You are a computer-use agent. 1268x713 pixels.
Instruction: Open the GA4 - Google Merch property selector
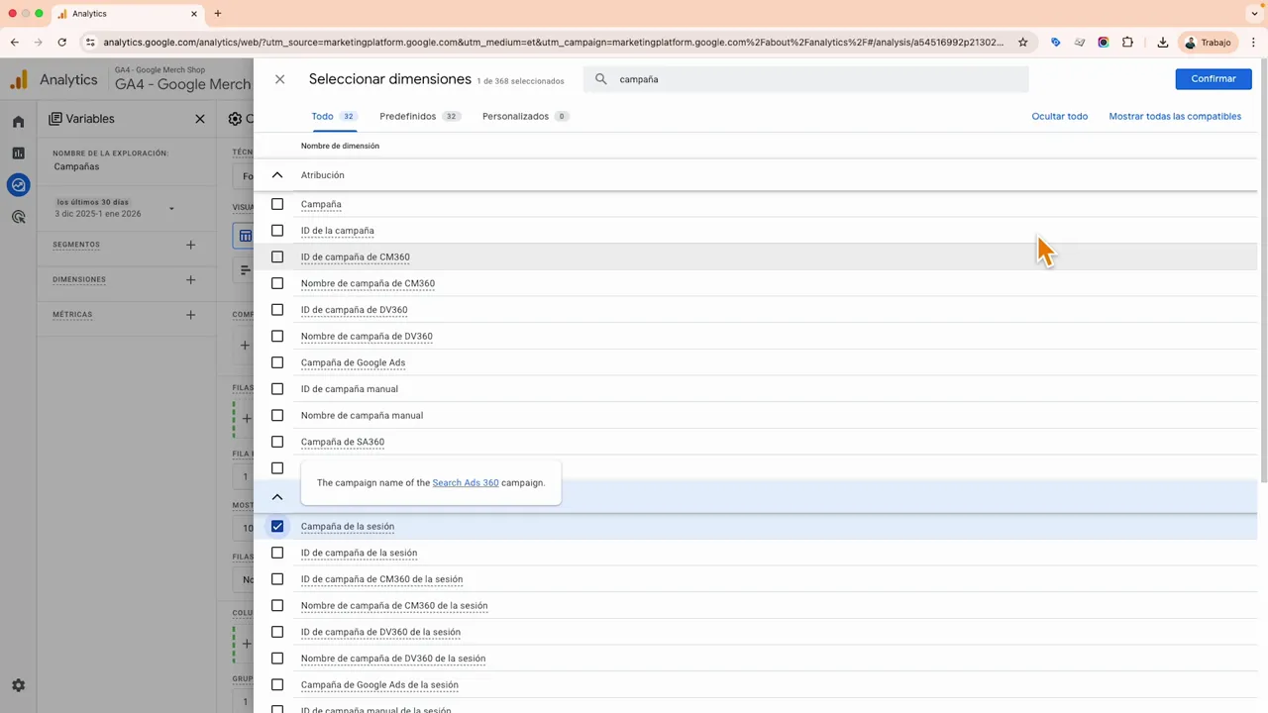[182, 79]
